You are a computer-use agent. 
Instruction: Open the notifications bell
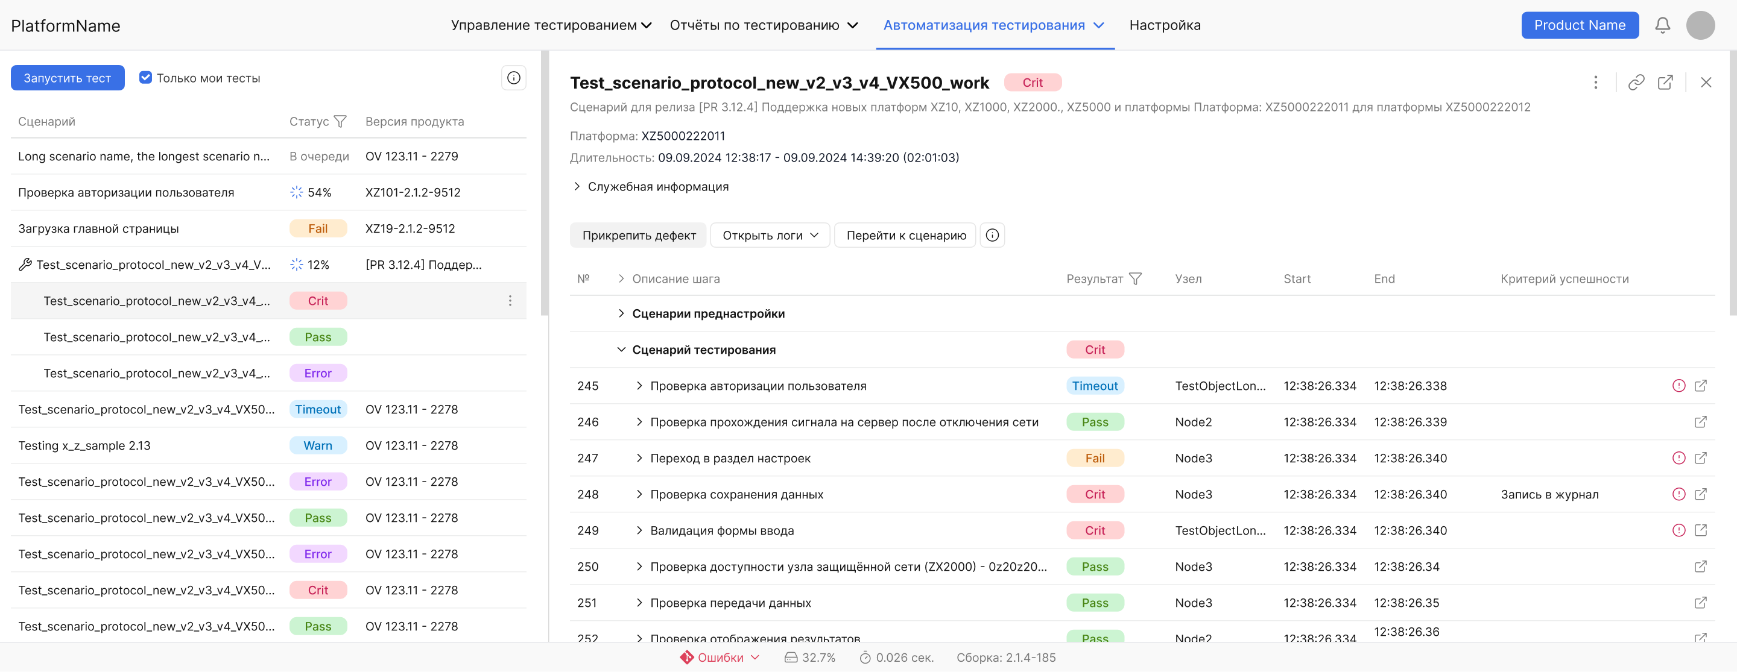1662,25
